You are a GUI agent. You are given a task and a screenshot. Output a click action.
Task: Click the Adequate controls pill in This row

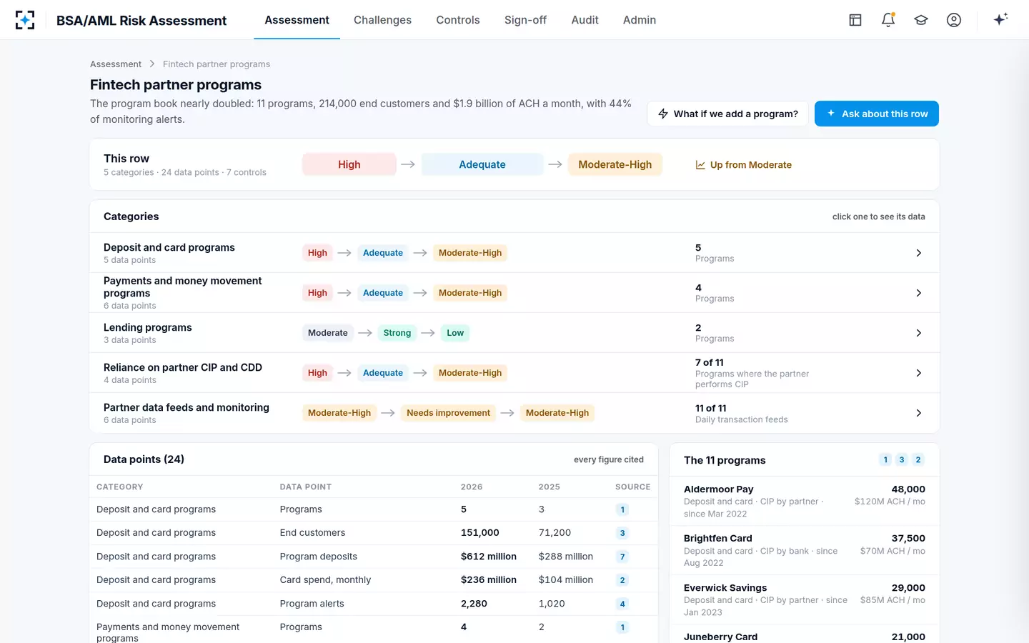click(x=482, y=164)
